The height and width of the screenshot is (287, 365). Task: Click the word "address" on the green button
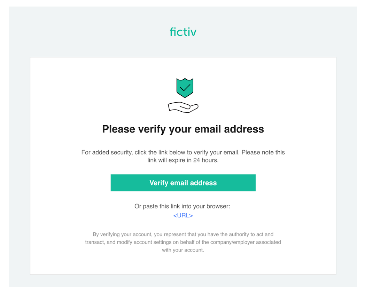(203, 183)
